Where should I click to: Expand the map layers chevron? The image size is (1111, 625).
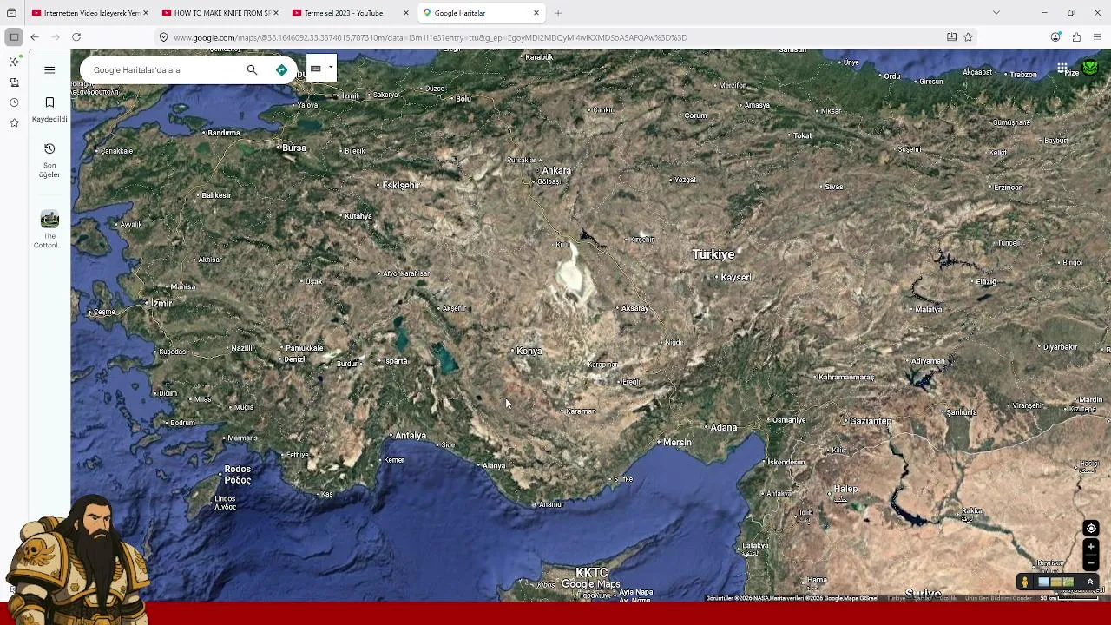(1090, 582)
